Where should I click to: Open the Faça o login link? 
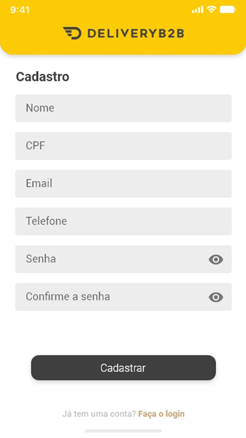161,414
